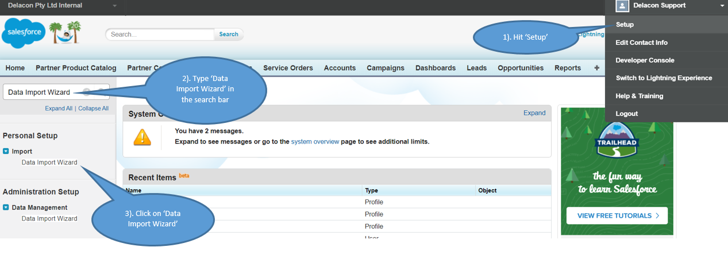The height and width of the screenshot is (270, 728).
Task: Open the Dashboards tab
Action: 436,68
